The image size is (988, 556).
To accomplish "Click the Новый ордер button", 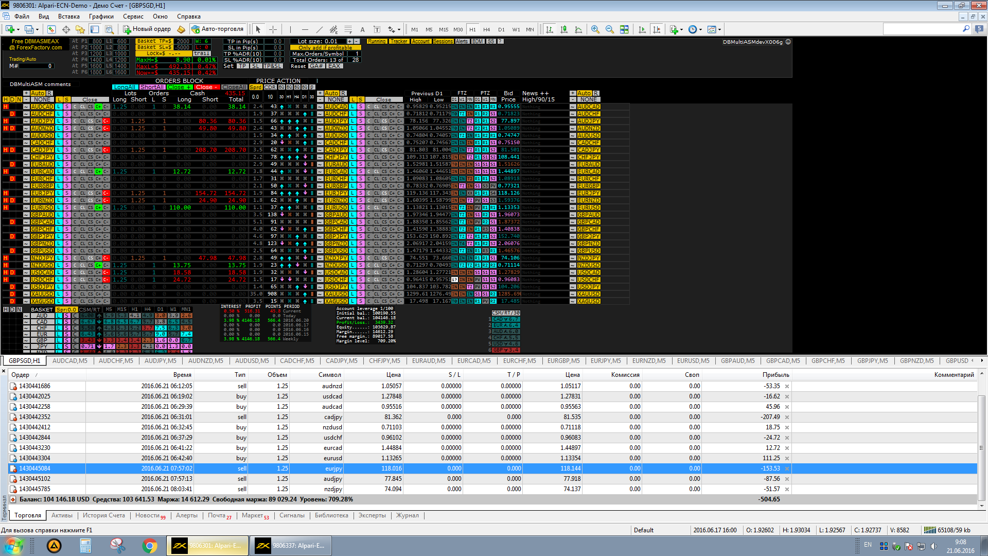I will point(147,29).
